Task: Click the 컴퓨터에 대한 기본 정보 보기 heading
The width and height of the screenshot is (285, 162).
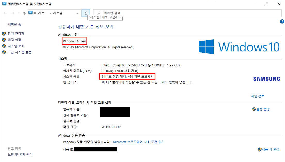Action: tap(86, 27)
